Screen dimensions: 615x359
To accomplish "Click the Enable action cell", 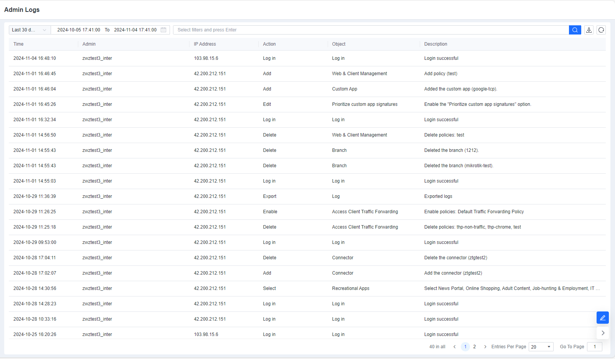I will coord(270,212).
